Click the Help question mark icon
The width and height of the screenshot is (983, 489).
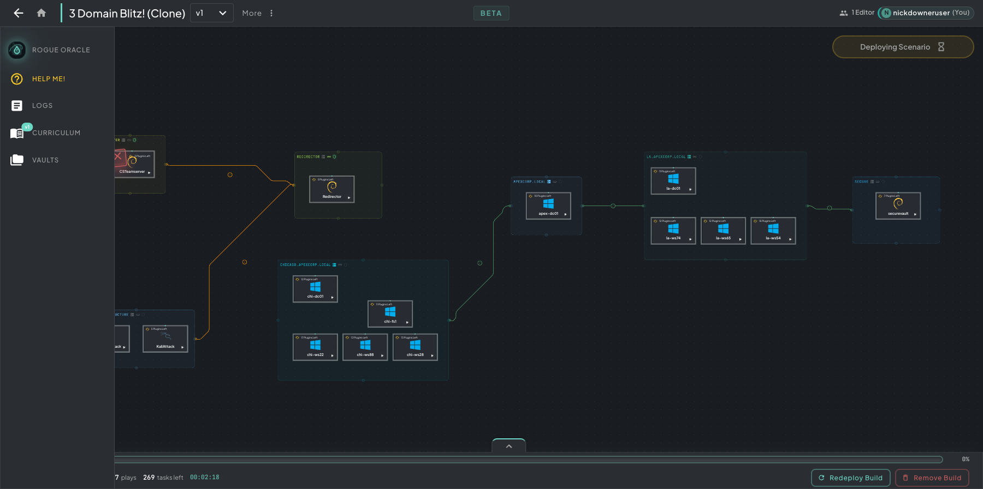tap(17, 79)
